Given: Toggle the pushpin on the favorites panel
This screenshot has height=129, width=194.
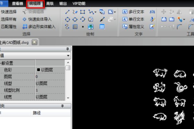Looking at the screenshot, I should point(62,106).
